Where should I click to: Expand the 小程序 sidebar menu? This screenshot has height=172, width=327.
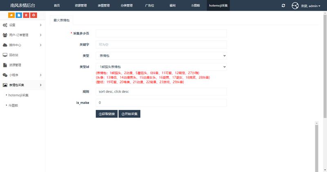click(22, 75)
